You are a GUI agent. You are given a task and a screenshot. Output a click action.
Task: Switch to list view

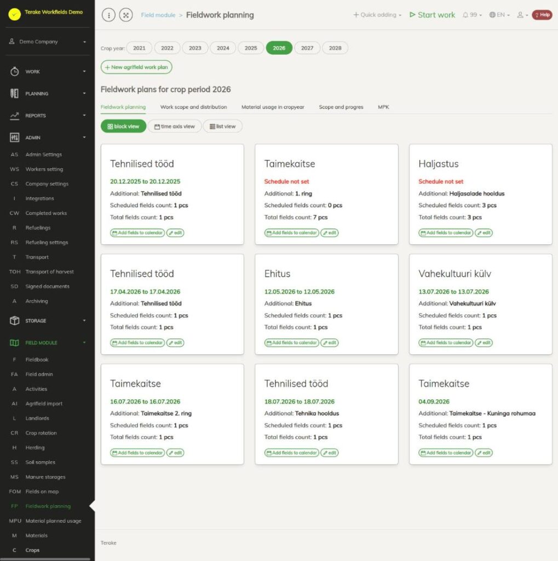pos(222,127)
